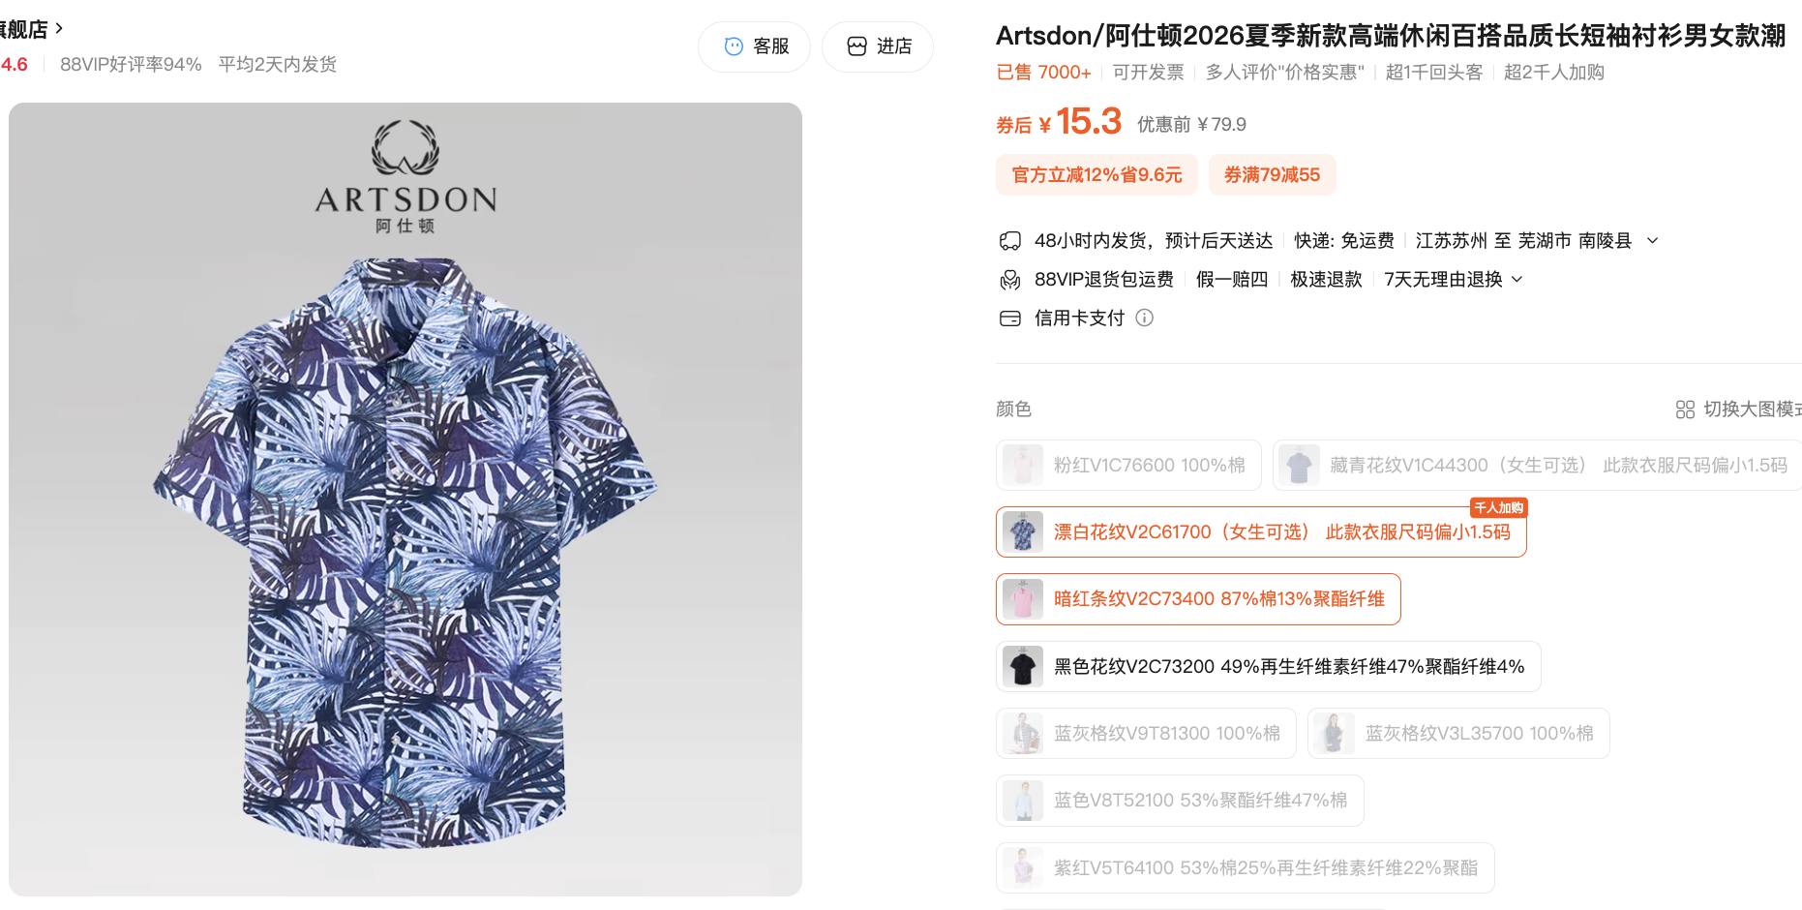
Task: Click the pink thumbnail swatch of 粉红V1C76600
Action: [1022, 465]
